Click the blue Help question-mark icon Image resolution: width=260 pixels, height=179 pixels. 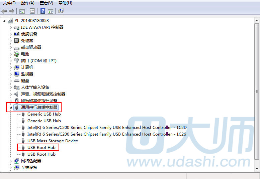pos(42,11)
